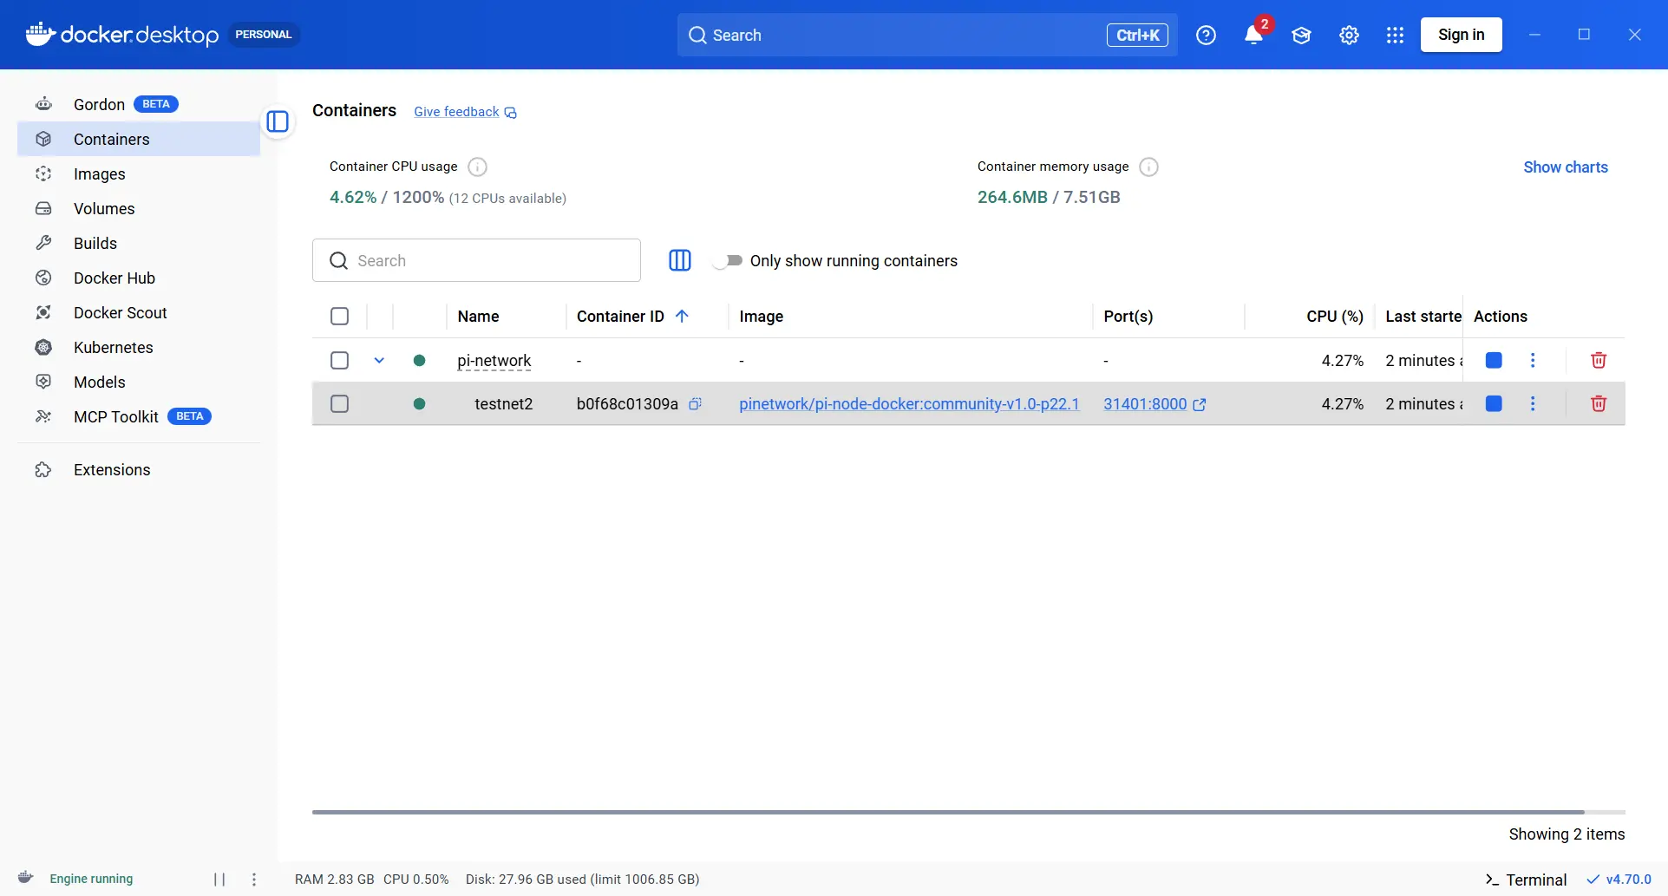Check the testnet2 container checkbox

point(340,404)
